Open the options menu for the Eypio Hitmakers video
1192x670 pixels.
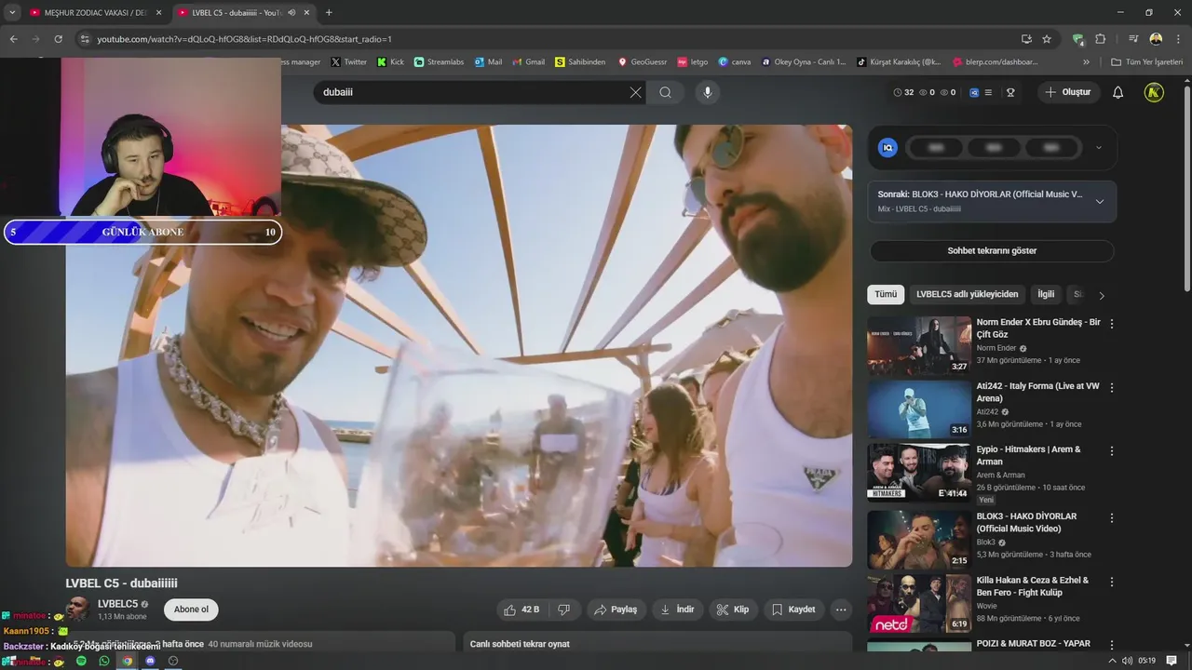(1111, 450)
